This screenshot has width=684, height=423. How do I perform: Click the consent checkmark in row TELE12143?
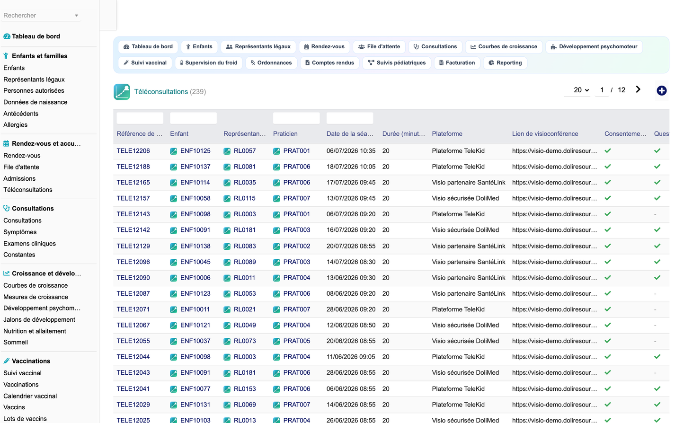tap(608, 214)
